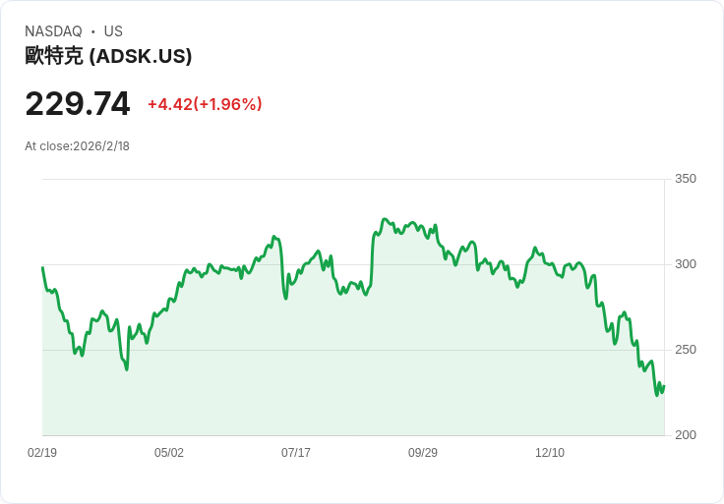Click the 350 price axis label

(x=686, y=179)
